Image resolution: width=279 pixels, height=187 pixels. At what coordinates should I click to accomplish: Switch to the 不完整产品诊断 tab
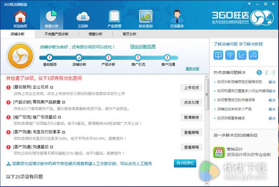tap(56, 34)
